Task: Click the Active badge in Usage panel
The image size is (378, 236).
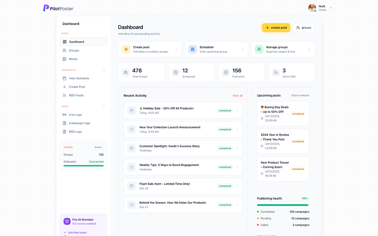Action: point(98,147)
